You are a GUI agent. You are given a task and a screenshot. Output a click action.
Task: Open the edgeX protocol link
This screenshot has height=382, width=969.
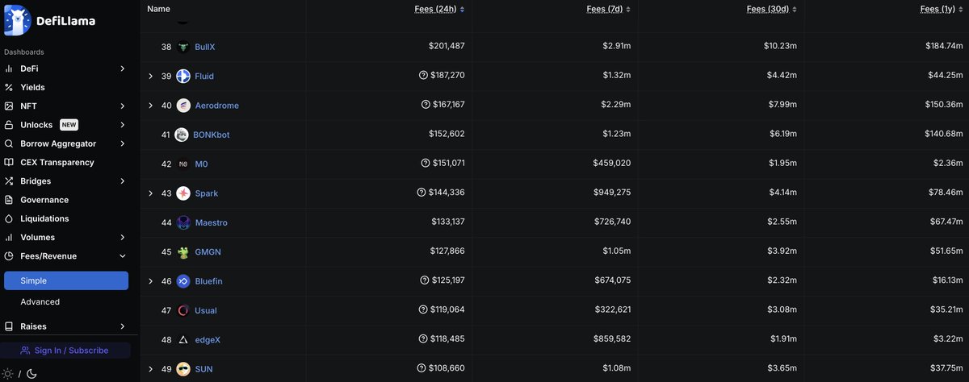point(208,340)
